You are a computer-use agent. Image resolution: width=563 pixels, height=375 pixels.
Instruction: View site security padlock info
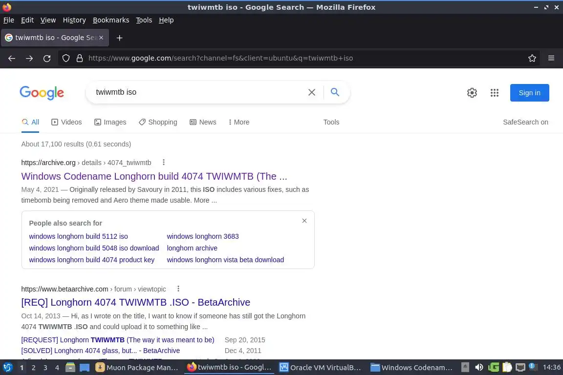[80, 58]
